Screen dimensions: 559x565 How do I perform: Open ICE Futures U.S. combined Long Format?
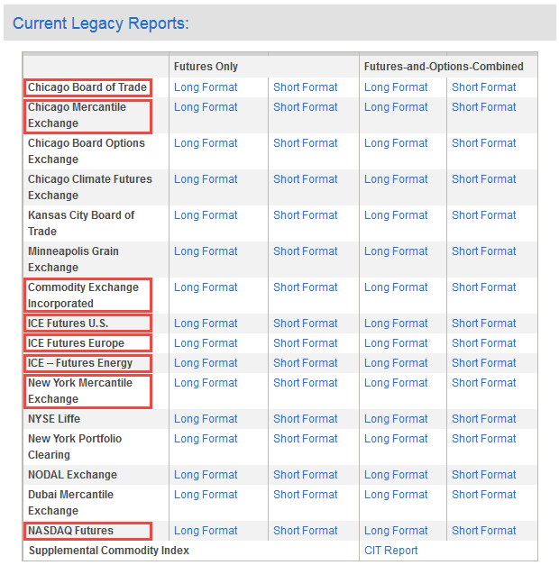coord(396,324)
